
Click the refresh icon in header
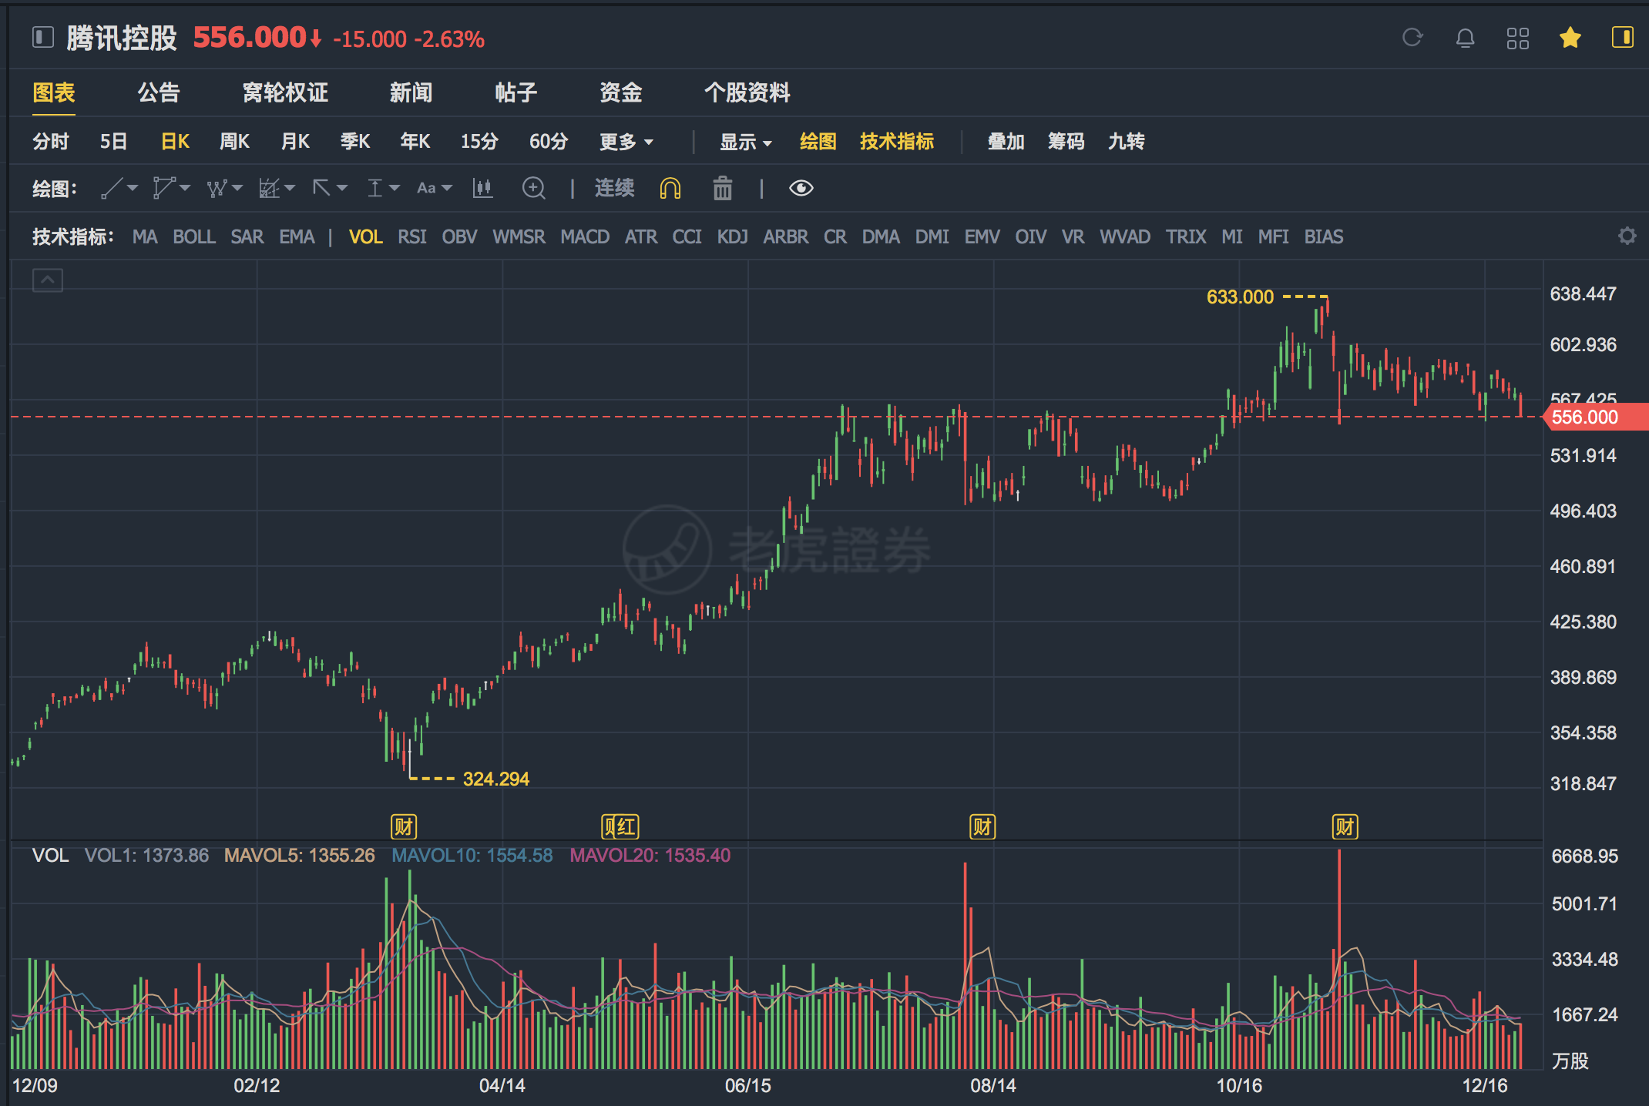1412,37
